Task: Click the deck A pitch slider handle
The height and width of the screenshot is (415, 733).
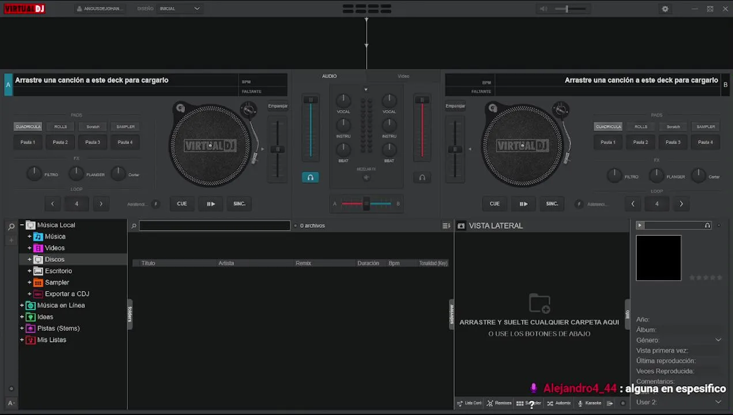Action: 278,149
